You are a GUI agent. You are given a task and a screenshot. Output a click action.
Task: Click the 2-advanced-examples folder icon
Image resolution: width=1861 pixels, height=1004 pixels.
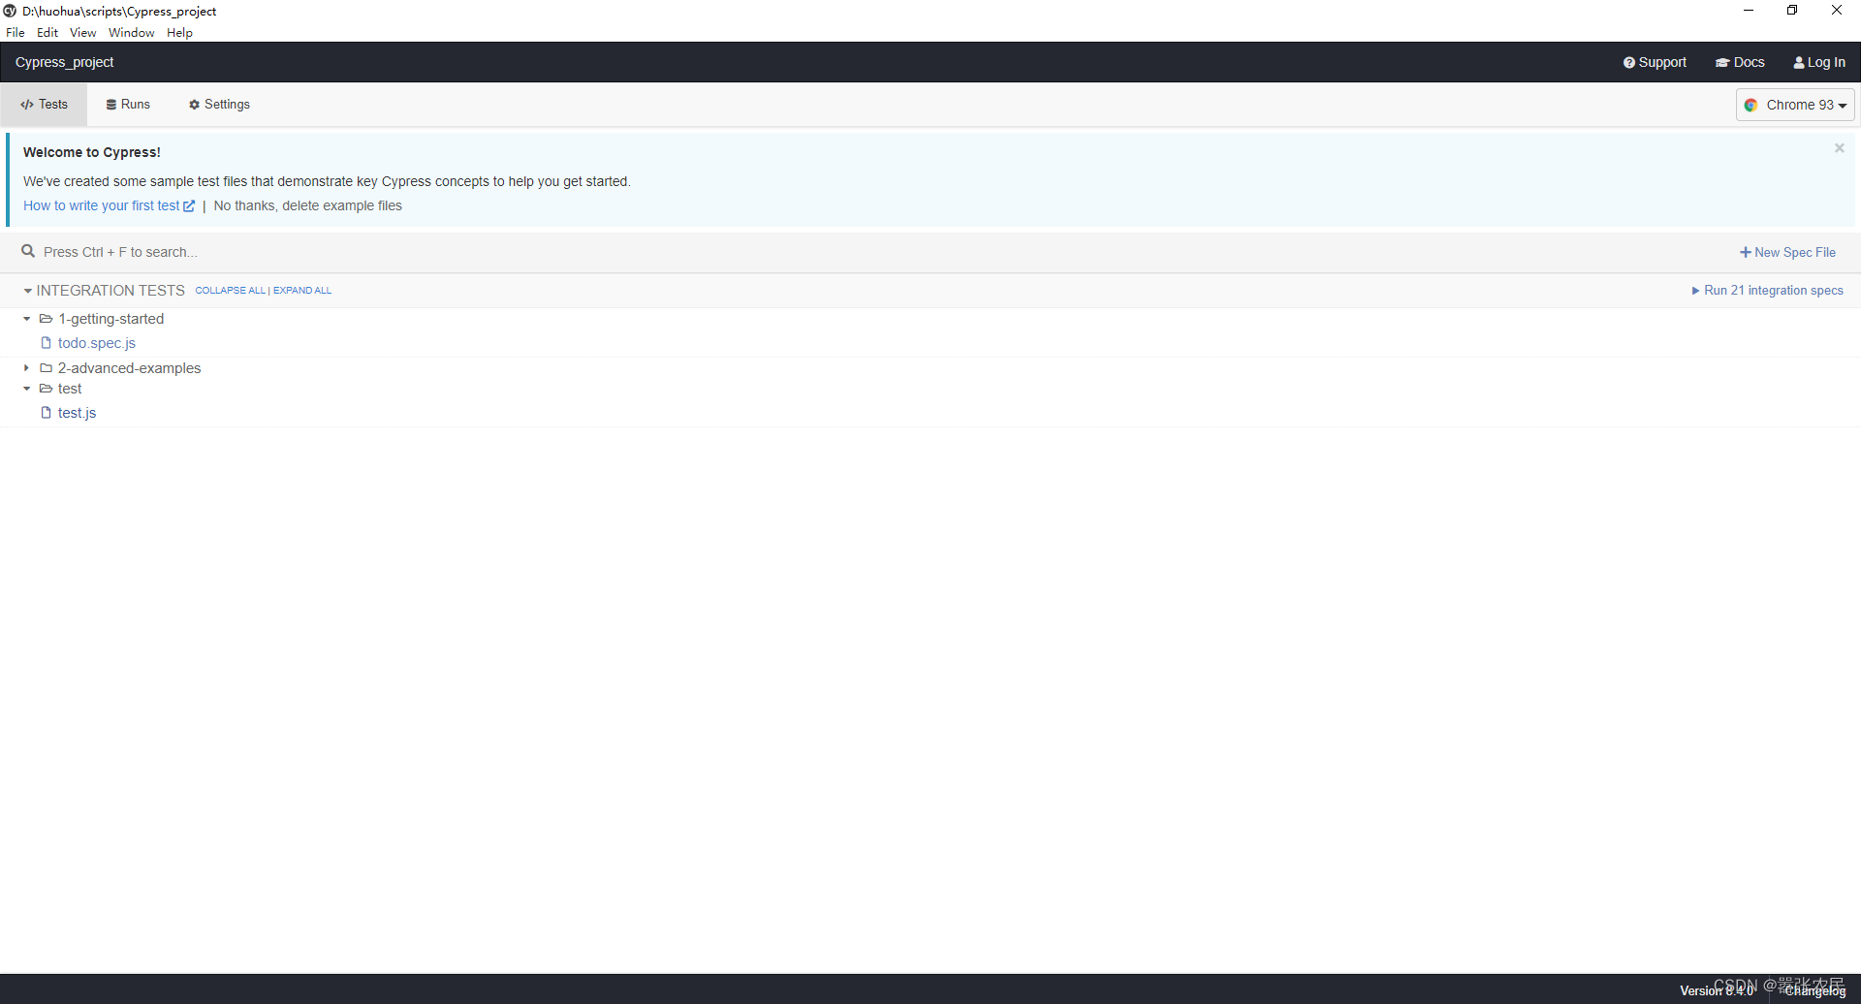46,368
